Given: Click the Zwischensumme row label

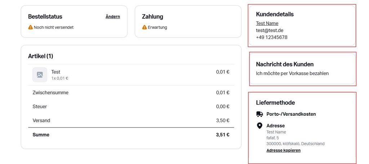Looking at the screenshot, I should 50,93.
